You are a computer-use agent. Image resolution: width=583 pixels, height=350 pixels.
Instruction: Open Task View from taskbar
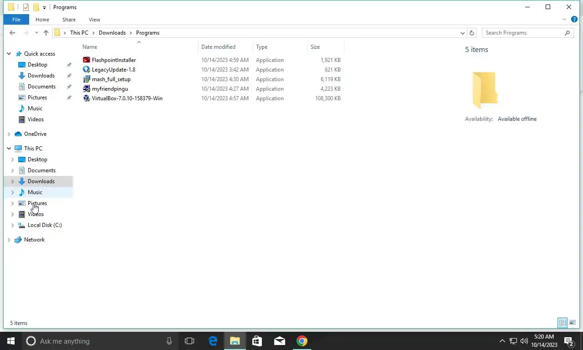coord(189,341)
